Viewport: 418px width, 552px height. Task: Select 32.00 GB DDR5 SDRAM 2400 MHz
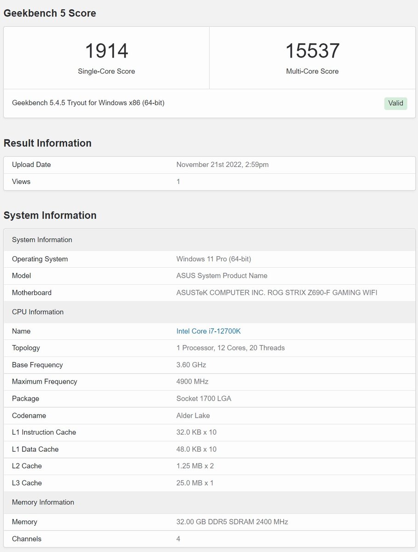232,522
